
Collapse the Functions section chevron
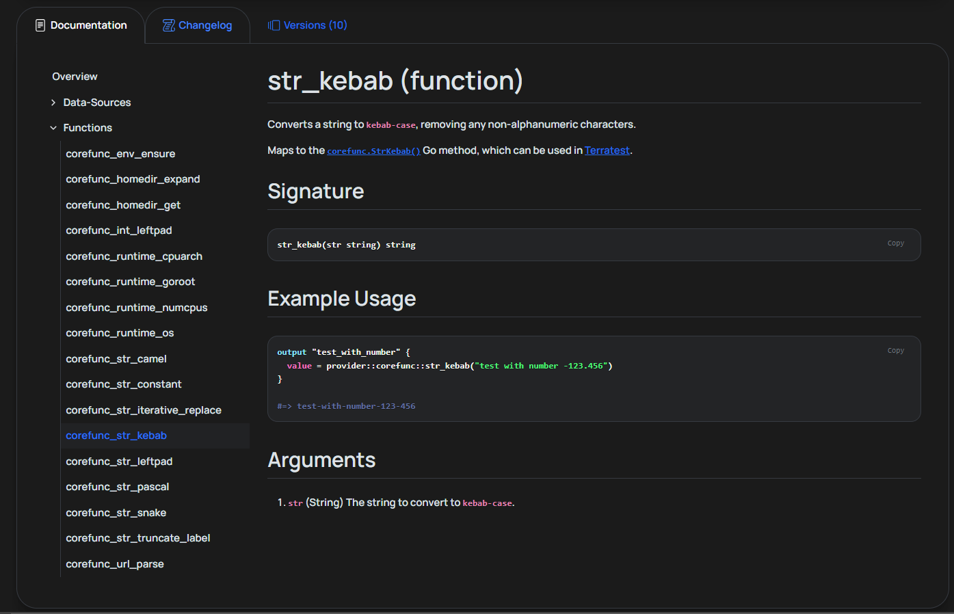pos(53,128)
